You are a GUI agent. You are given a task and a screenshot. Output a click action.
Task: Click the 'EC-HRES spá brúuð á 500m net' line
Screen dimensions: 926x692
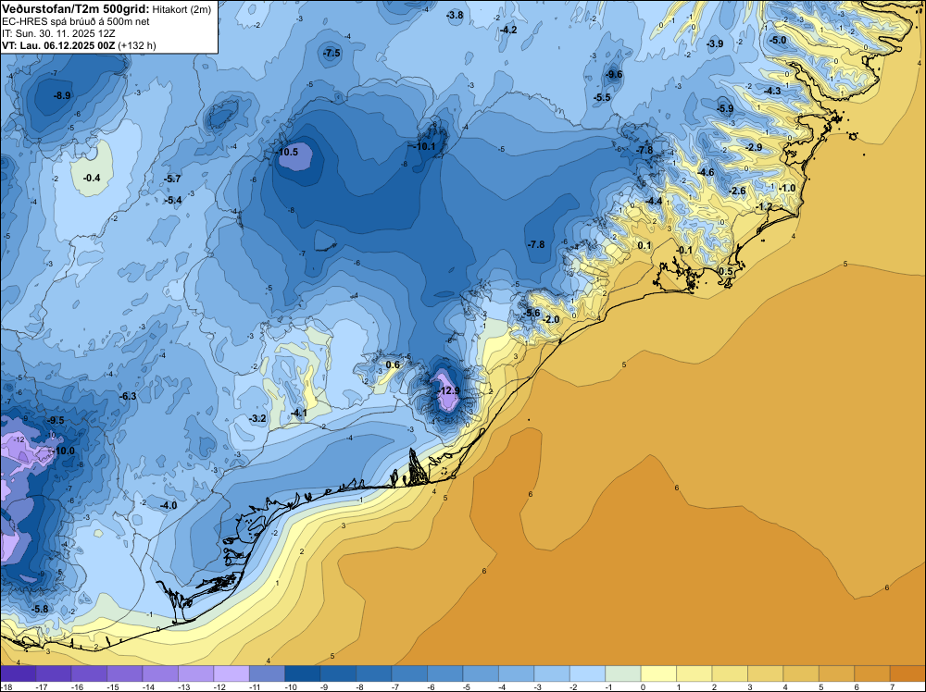76,21
